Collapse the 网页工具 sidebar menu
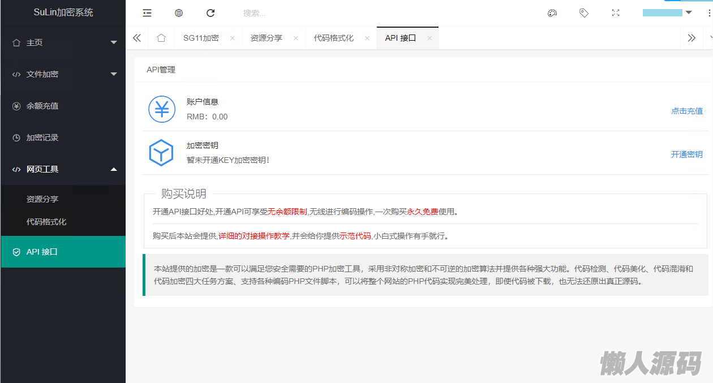This screenshot has height=383, width=713. click(x=62, y=169)
